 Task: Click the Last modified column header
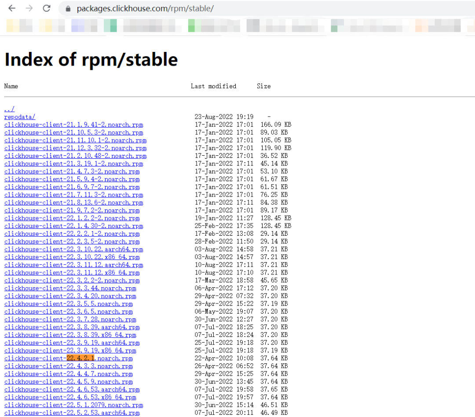(x=214, y=86)
